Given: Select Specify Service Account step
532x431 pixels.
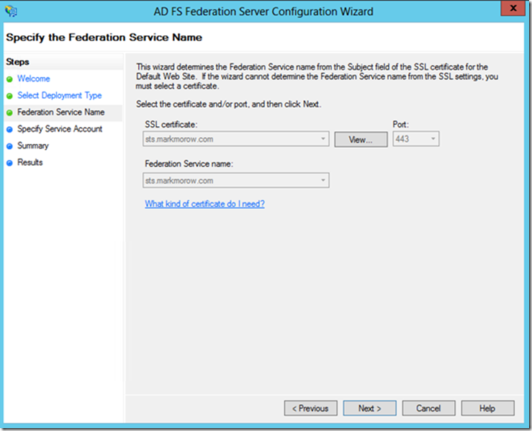Looking at the screenshot, I should (60, 129).
